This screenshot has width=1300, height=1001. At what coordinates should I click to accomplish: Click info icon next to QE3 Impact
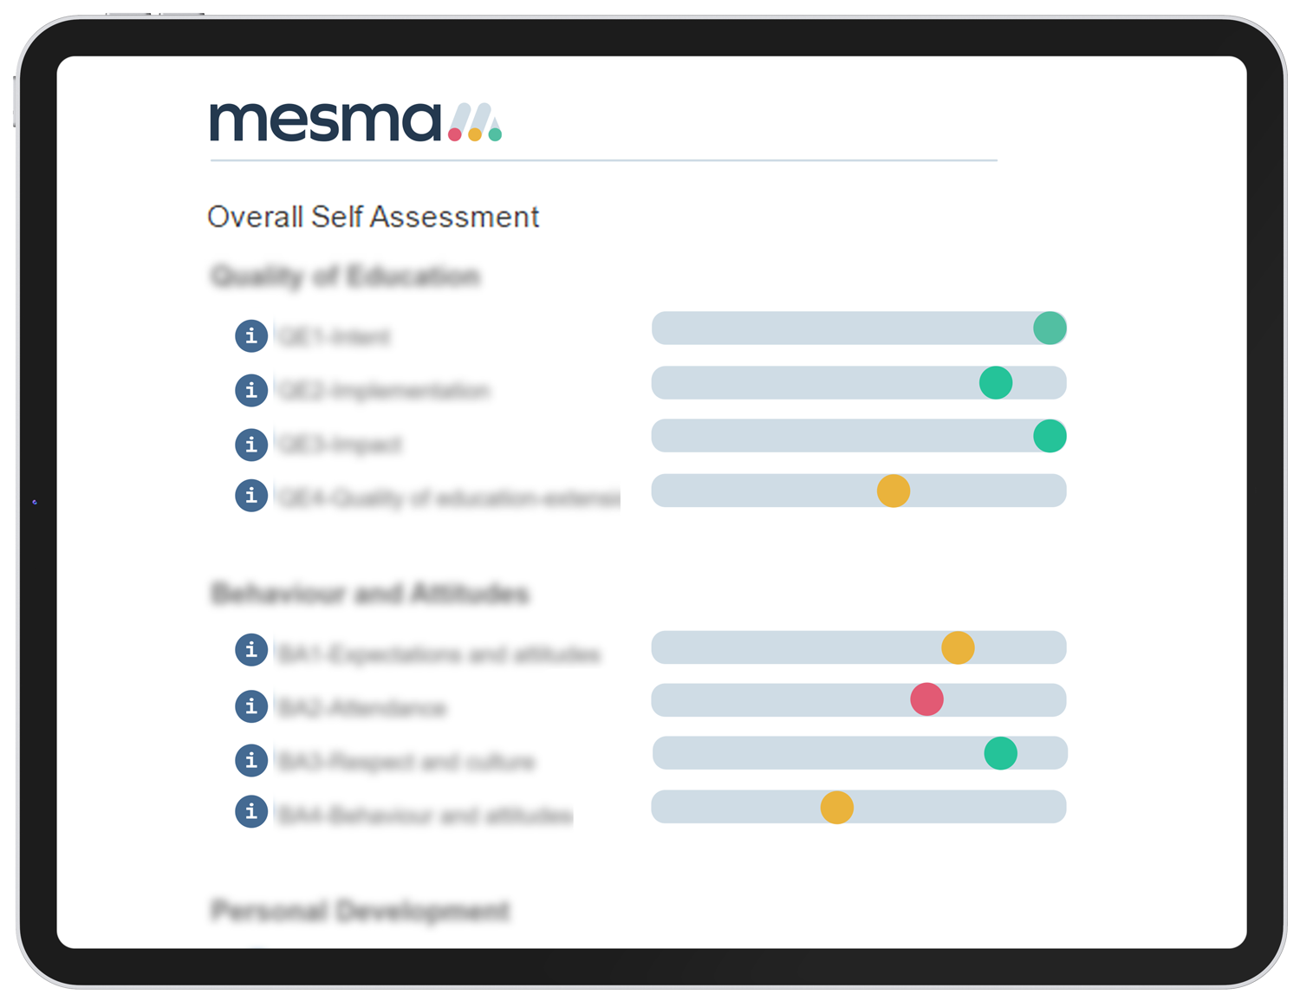251,445
